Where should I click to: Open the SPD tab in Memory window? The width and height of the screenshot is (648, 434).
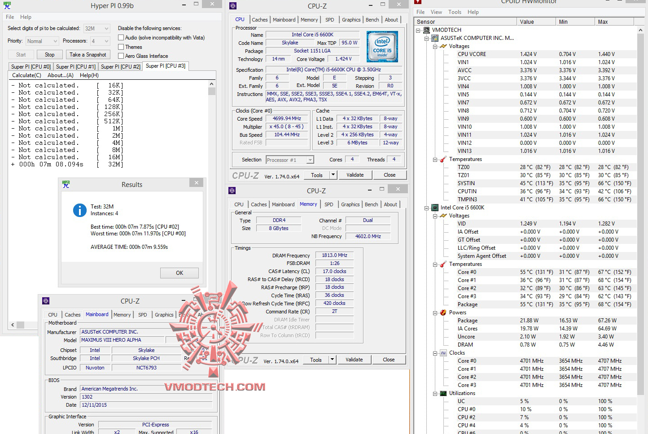[x=328, y=204]
